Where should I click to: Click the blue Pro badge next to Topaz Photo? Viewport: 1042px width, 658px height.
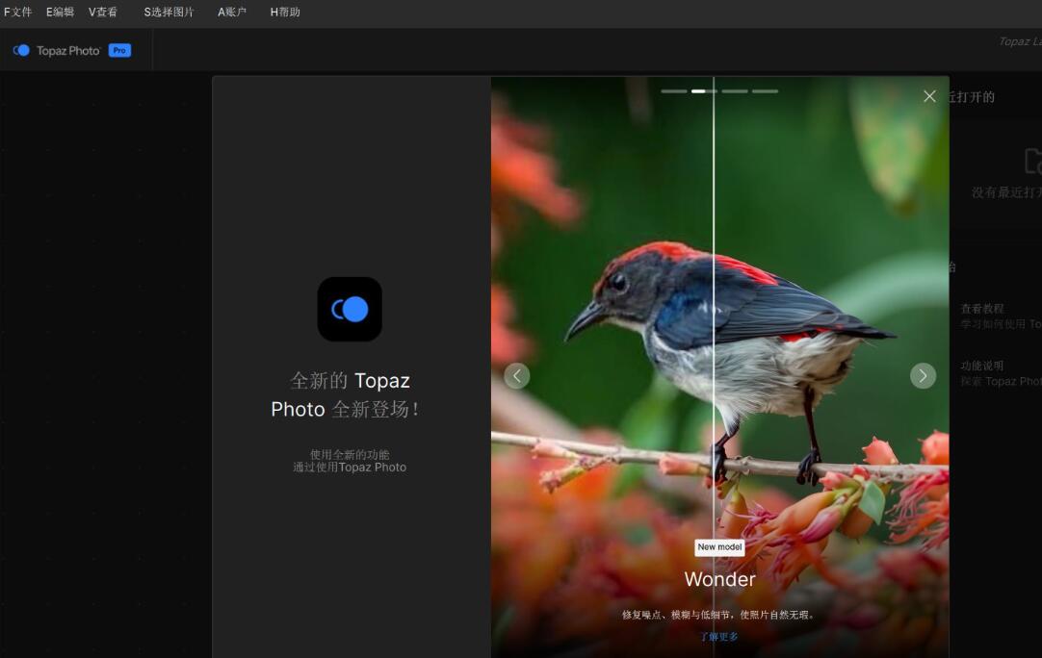coord(118,50)
